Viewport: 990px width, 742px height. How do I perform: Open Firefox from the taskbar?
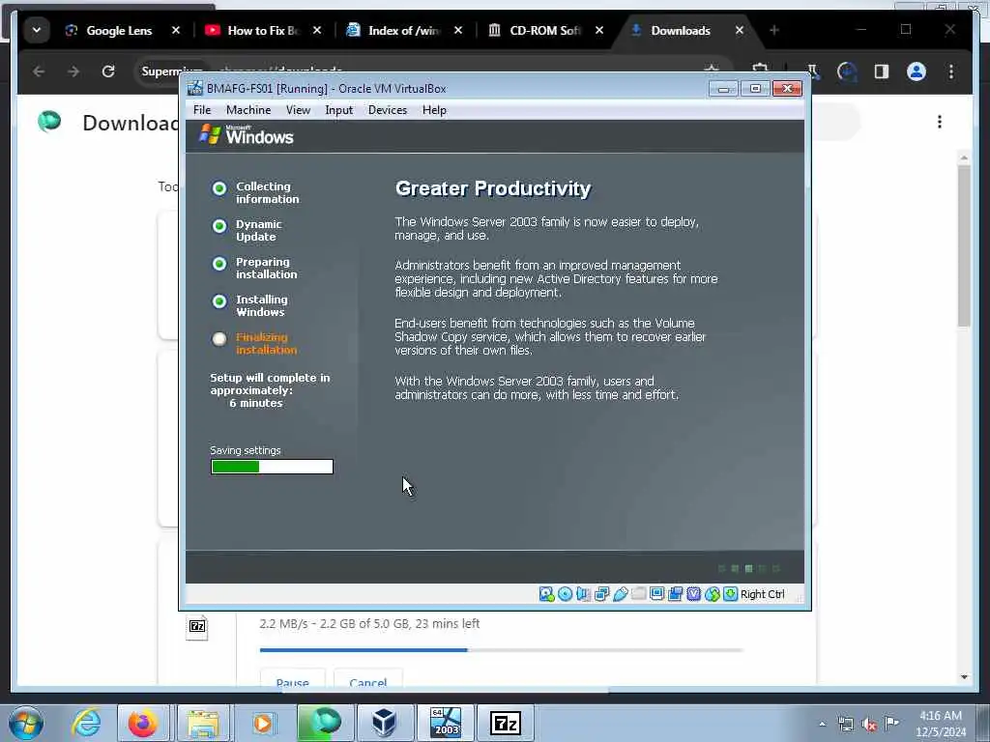(x=143, y=723)
